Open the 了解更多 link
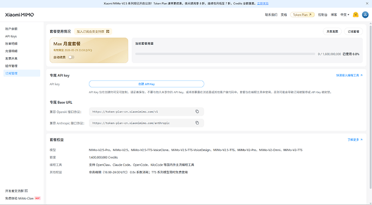This screenshot has width=372, height=205. (355, 140)
